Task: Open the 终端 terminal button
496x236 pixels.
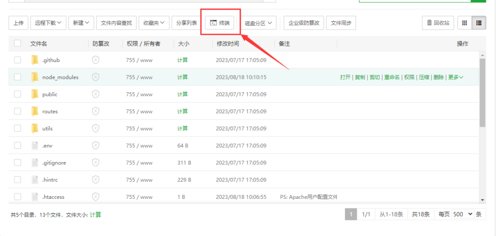Action: (219, 23)
